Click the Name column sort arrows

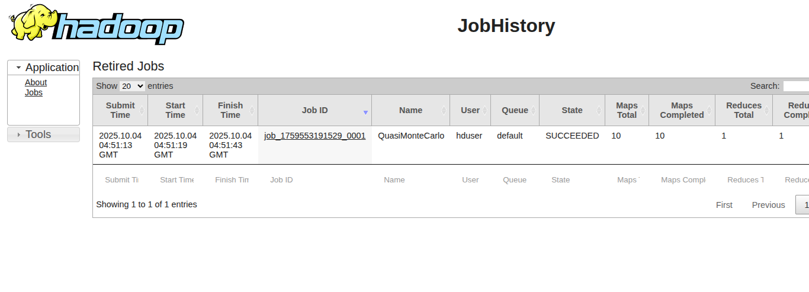click(444, 111)
